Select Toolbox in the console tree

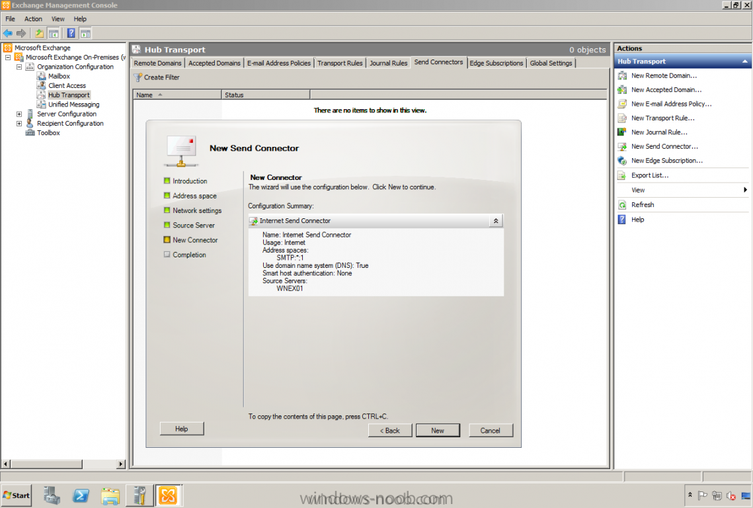[x=48, y=133]
